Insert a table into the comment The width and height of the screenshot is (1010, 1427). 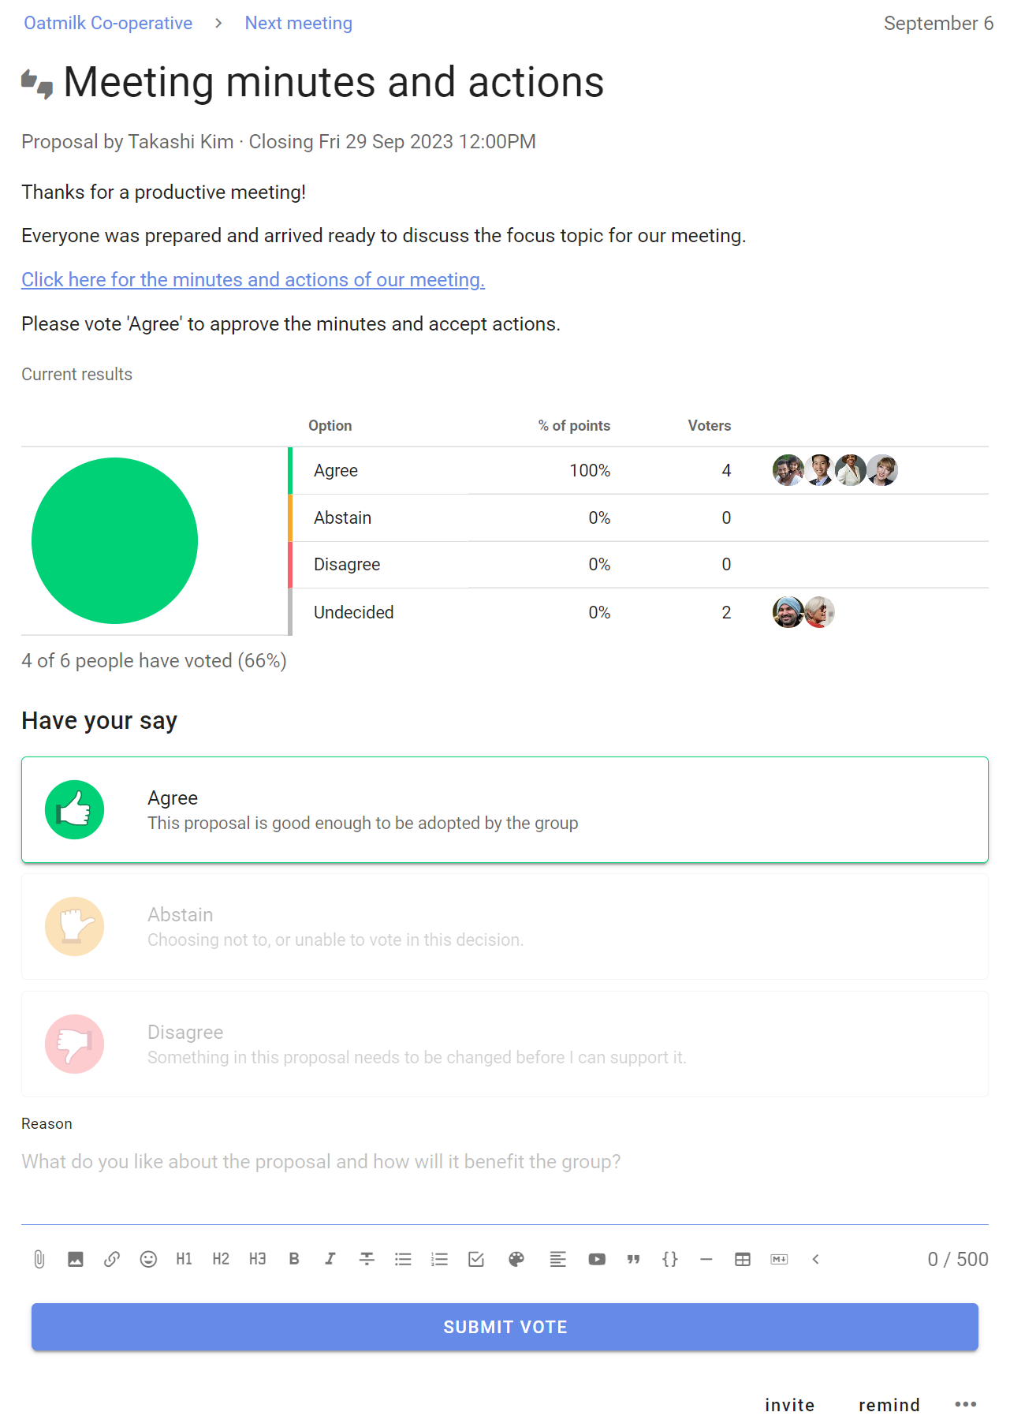click(x=742, y=1259)
